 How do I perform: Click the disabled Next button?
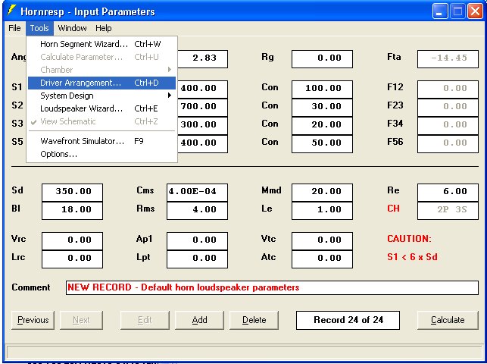pos(81,320)
